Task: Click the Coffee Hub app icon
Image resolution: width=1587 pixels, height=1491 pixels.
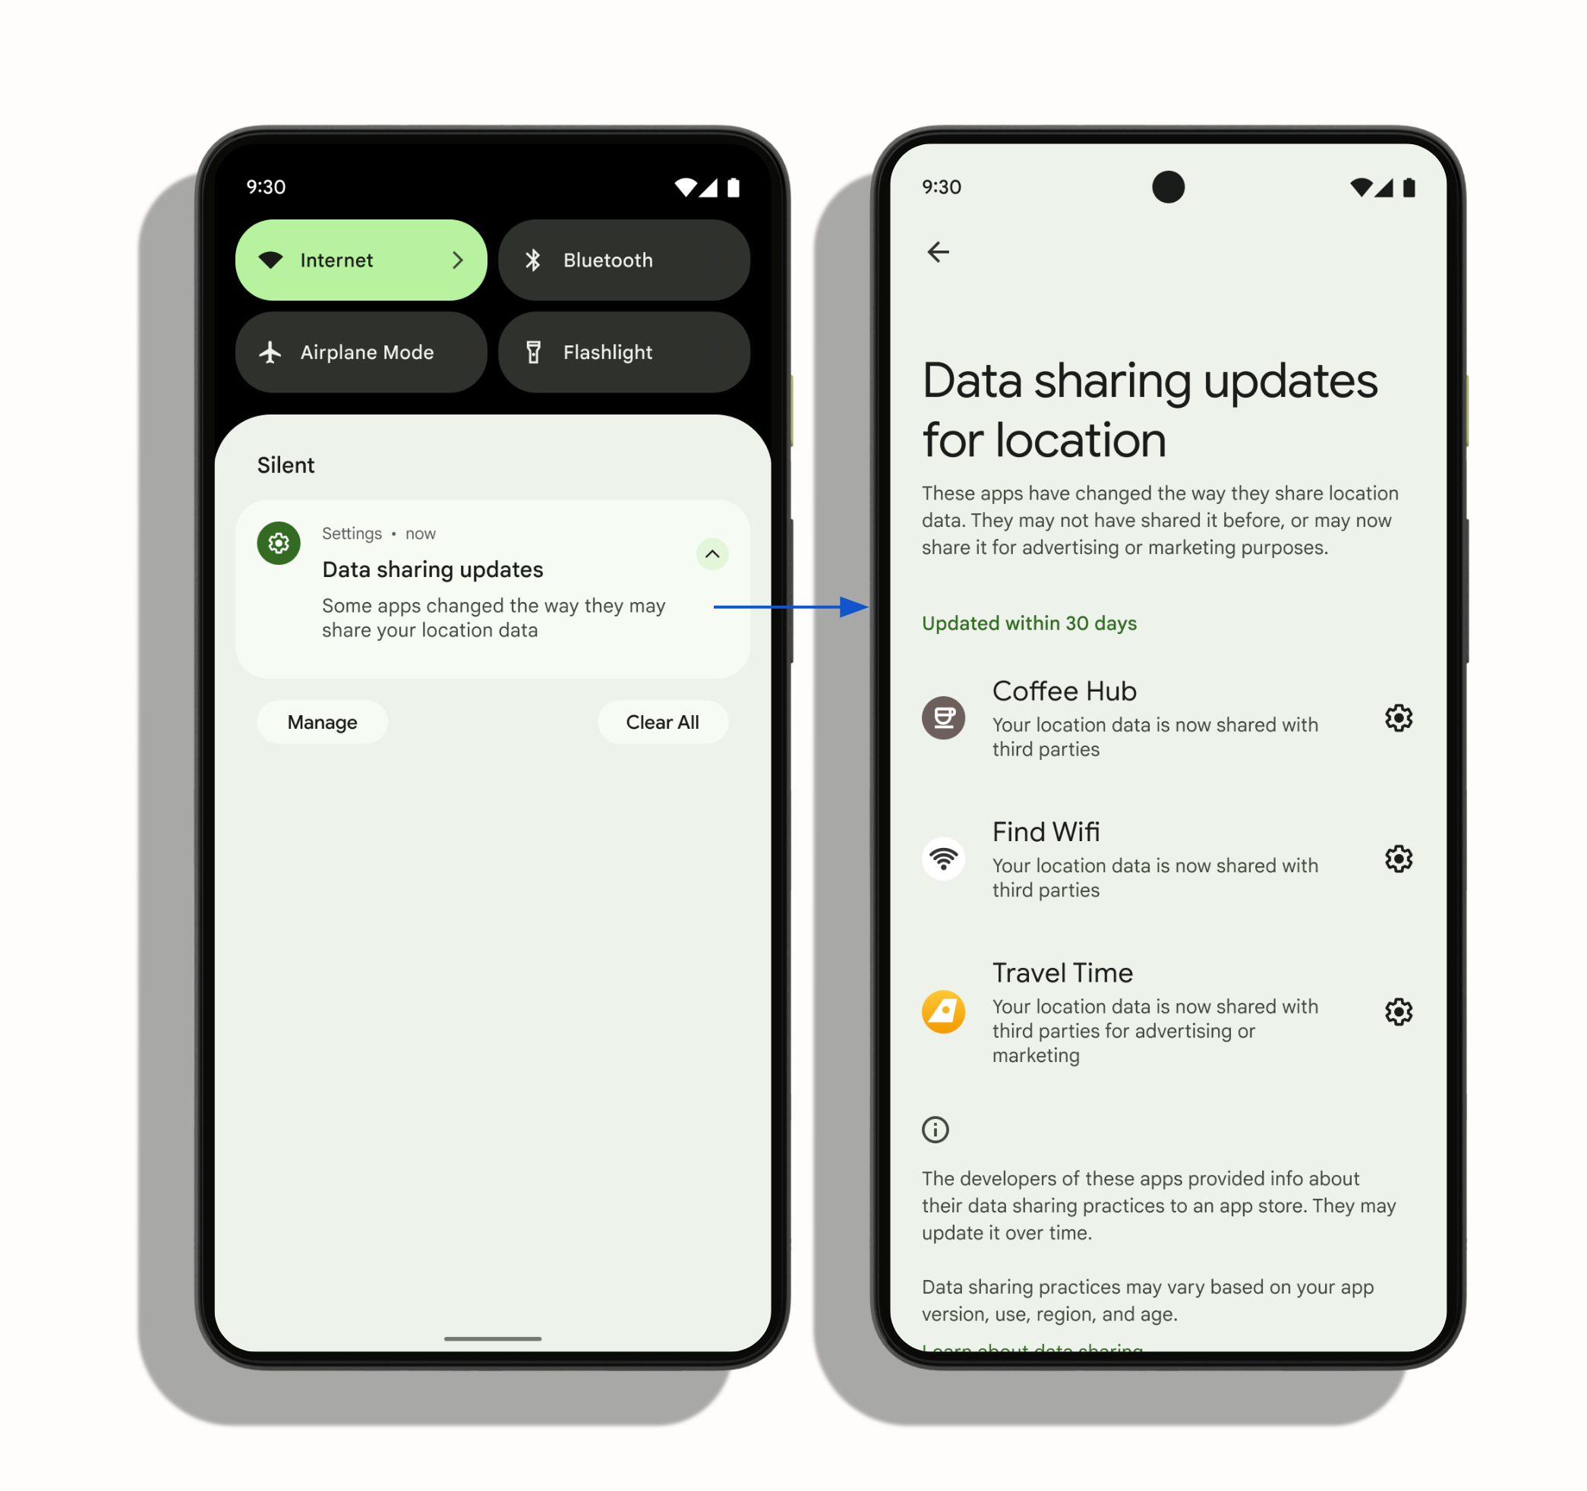Action: tap(944, 717)
